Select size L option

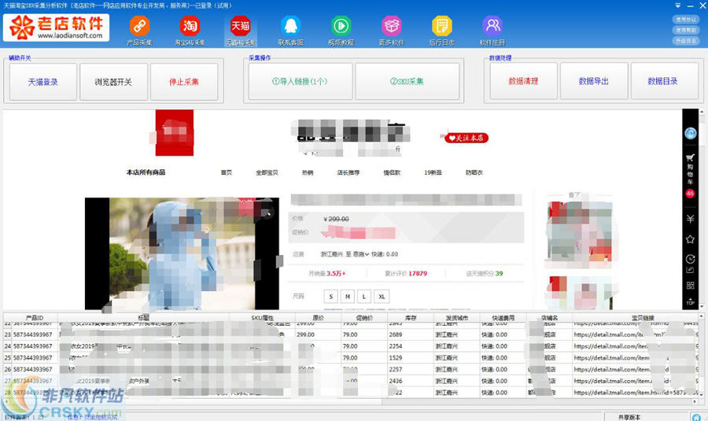tap(364, 297)
